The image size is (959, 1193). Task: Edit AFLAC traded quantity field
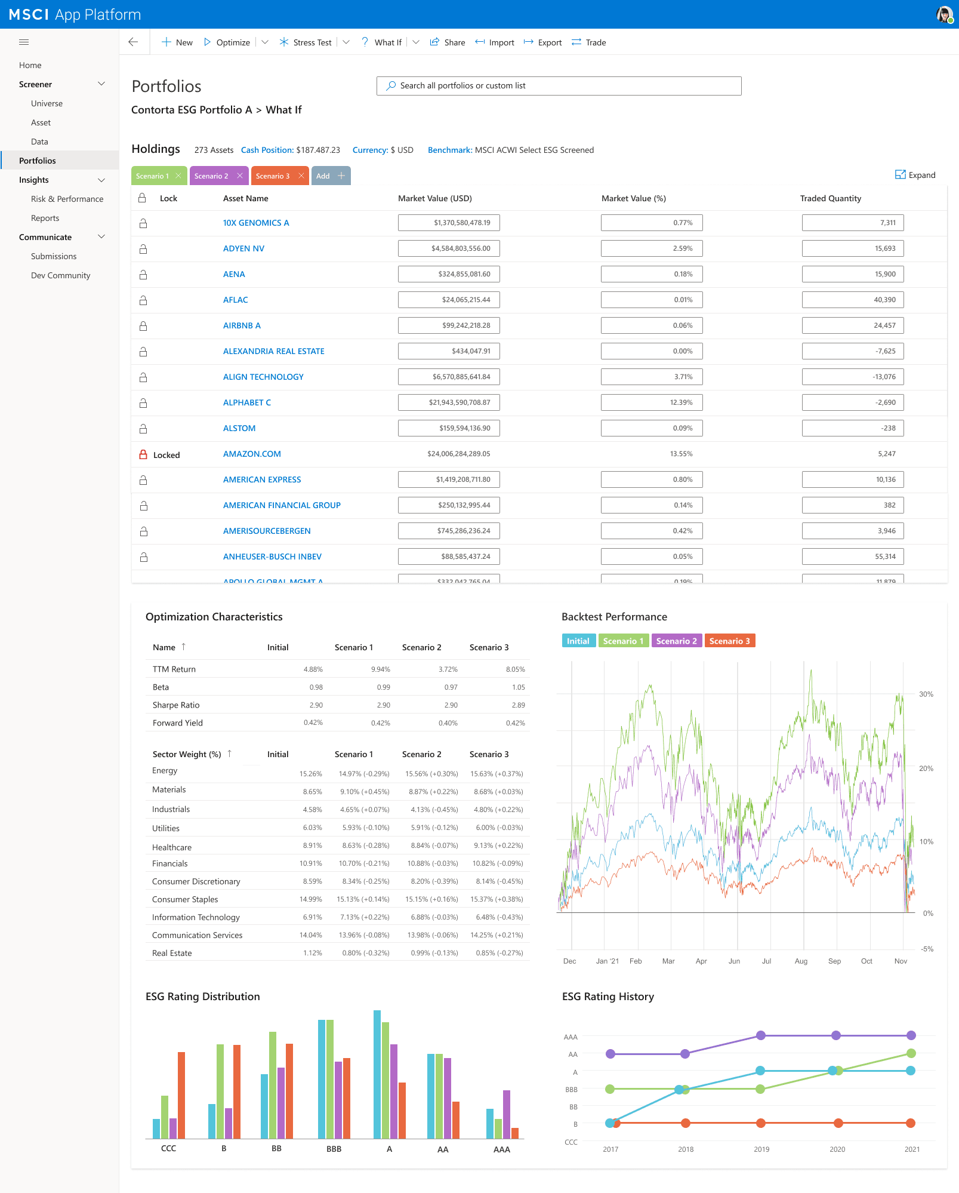tap(853, 300)
